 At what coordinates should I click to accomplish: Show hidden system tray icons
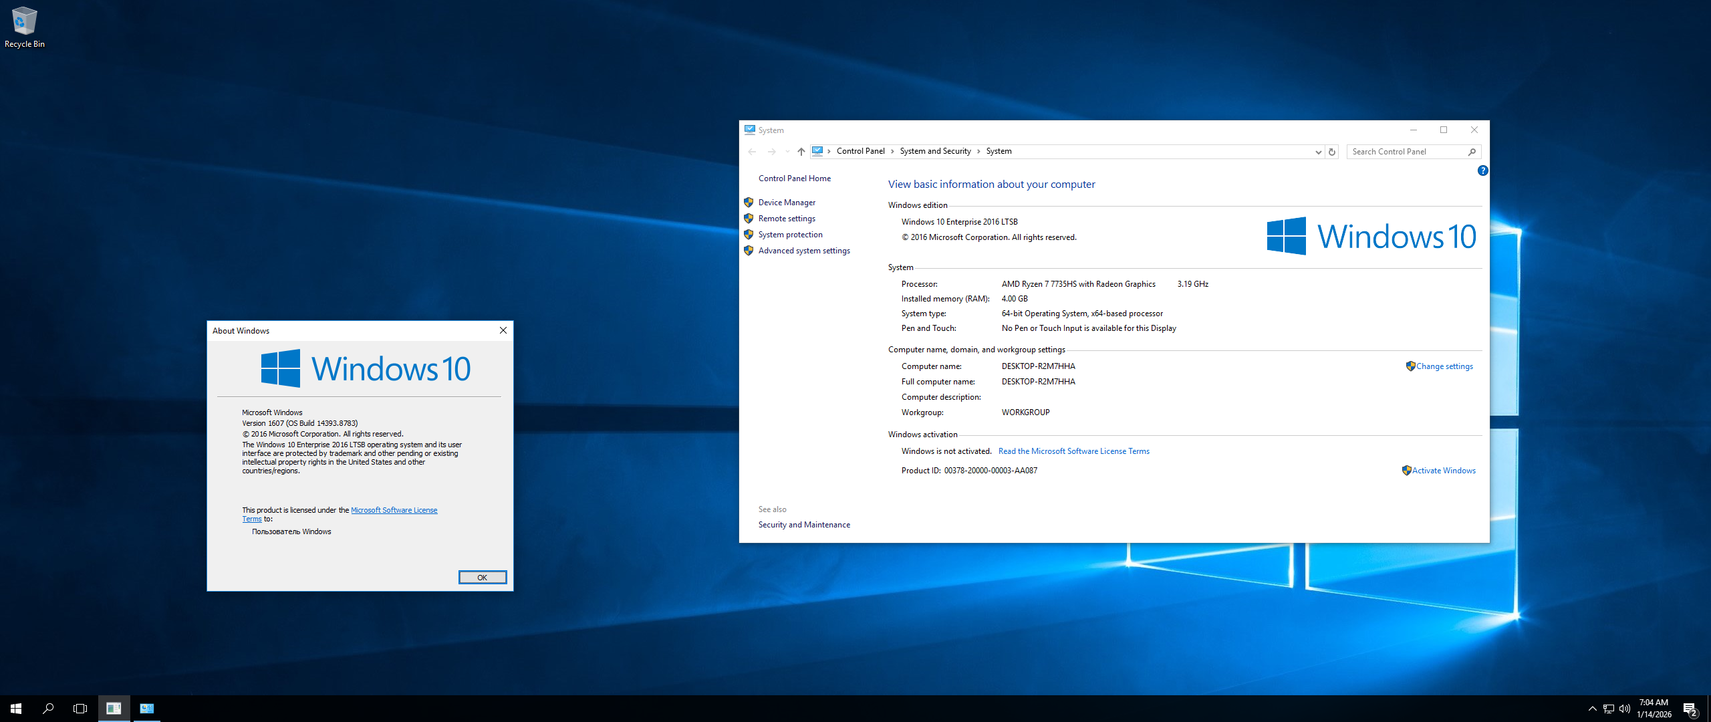pyautogui.click(x=1592, y=709)
